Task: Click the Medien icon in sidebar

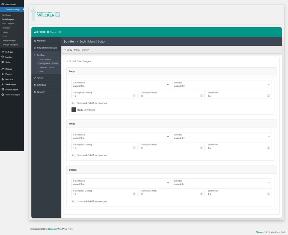Action: click(3, 57)
